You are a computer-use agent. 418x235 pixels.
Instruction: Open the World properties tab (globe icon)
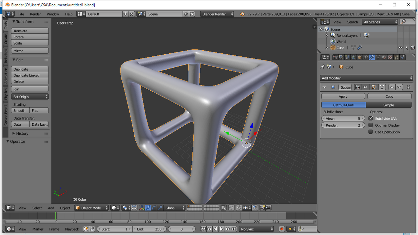[353, 57]
